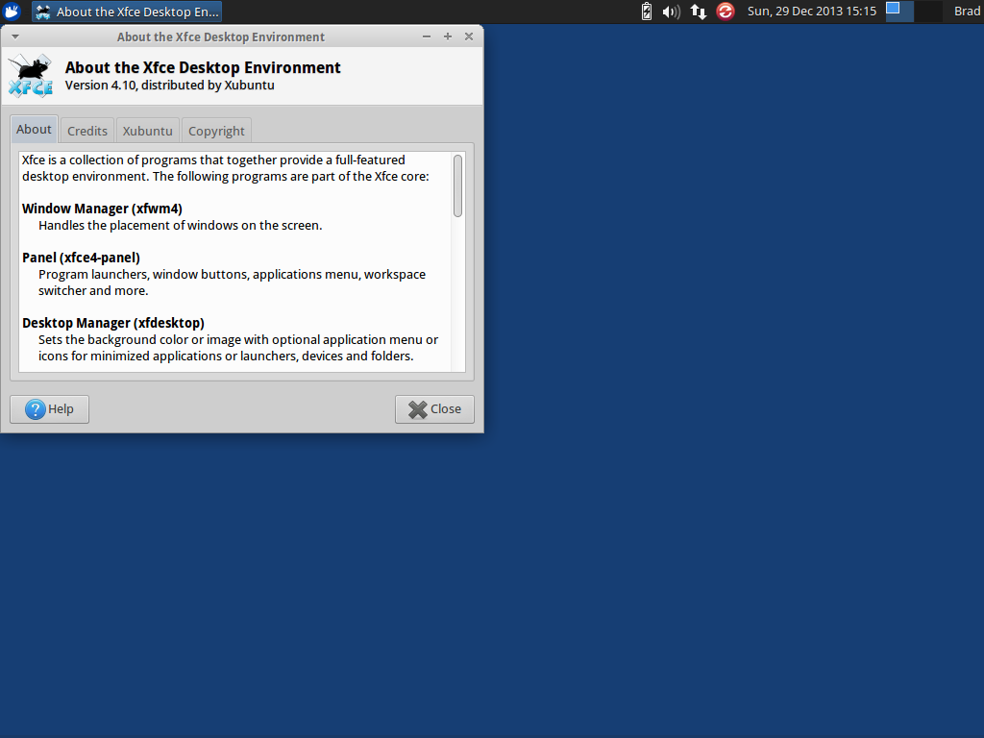Select the taskbar button for About the Xfce window
The width and height of the screenshot is (984, 738).
[x=127, y=12]
